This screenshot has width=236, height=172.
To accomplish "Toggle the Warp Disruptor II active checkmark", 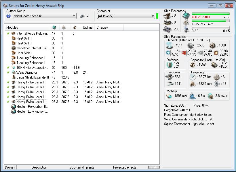I will point(8,73).
